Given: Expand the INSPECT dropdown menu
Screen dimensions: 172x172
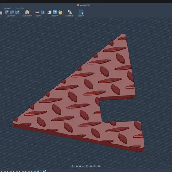Looking at the screenshot, I should [x=40, y=16].
